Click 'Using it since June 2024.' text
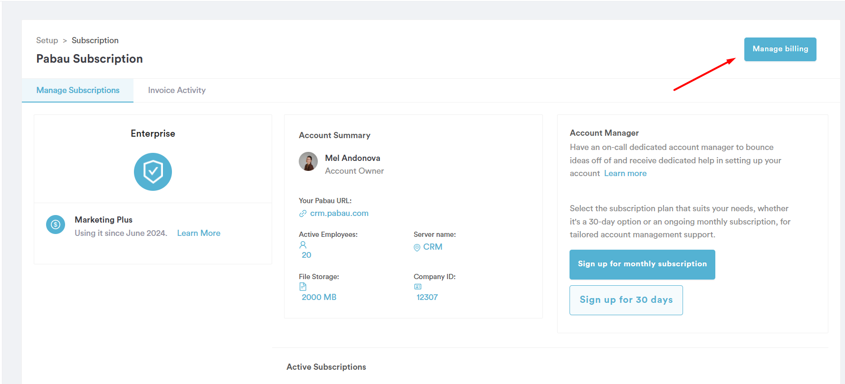Screen dimensions: 845x384 tap(121, 233)
